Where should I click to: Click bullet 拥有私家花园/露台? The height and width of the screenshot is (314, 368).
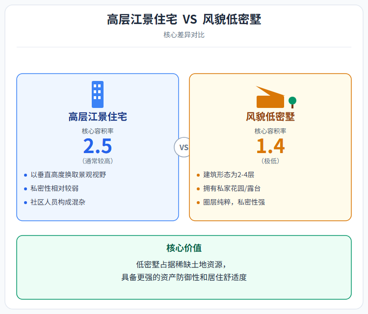[232, 188]
